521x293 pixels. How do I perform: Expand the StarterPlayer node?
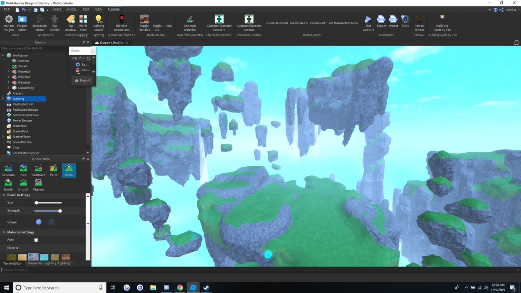point(3,137)
